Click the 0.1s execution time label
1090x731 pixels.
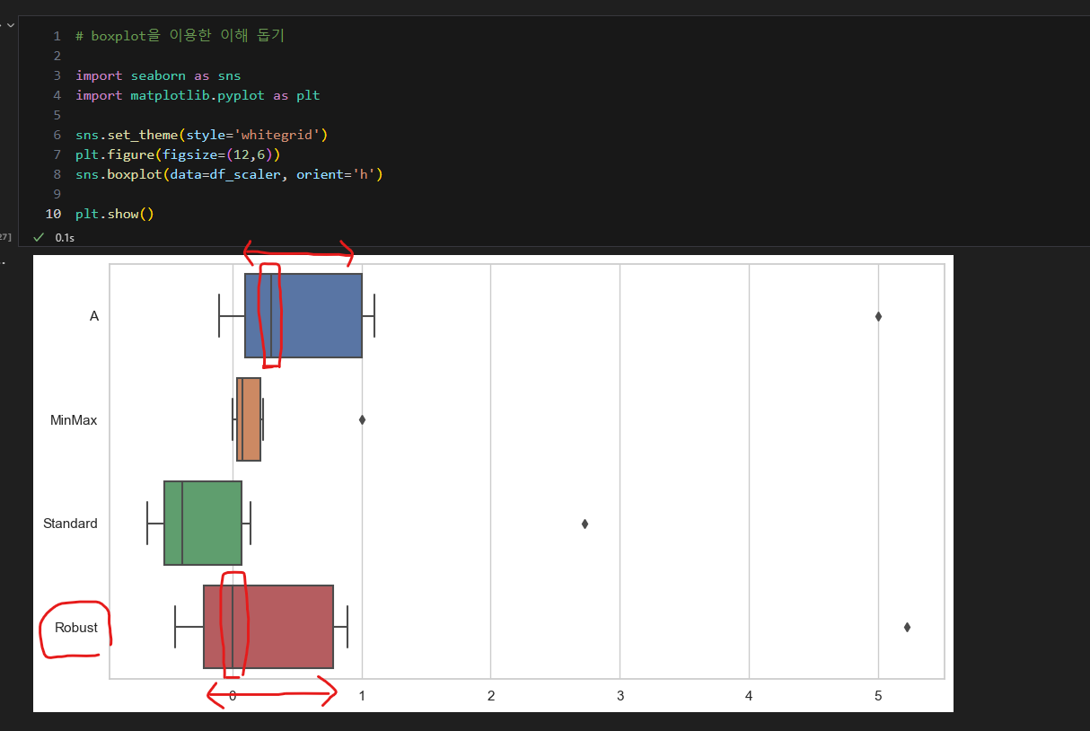(65, 238)
